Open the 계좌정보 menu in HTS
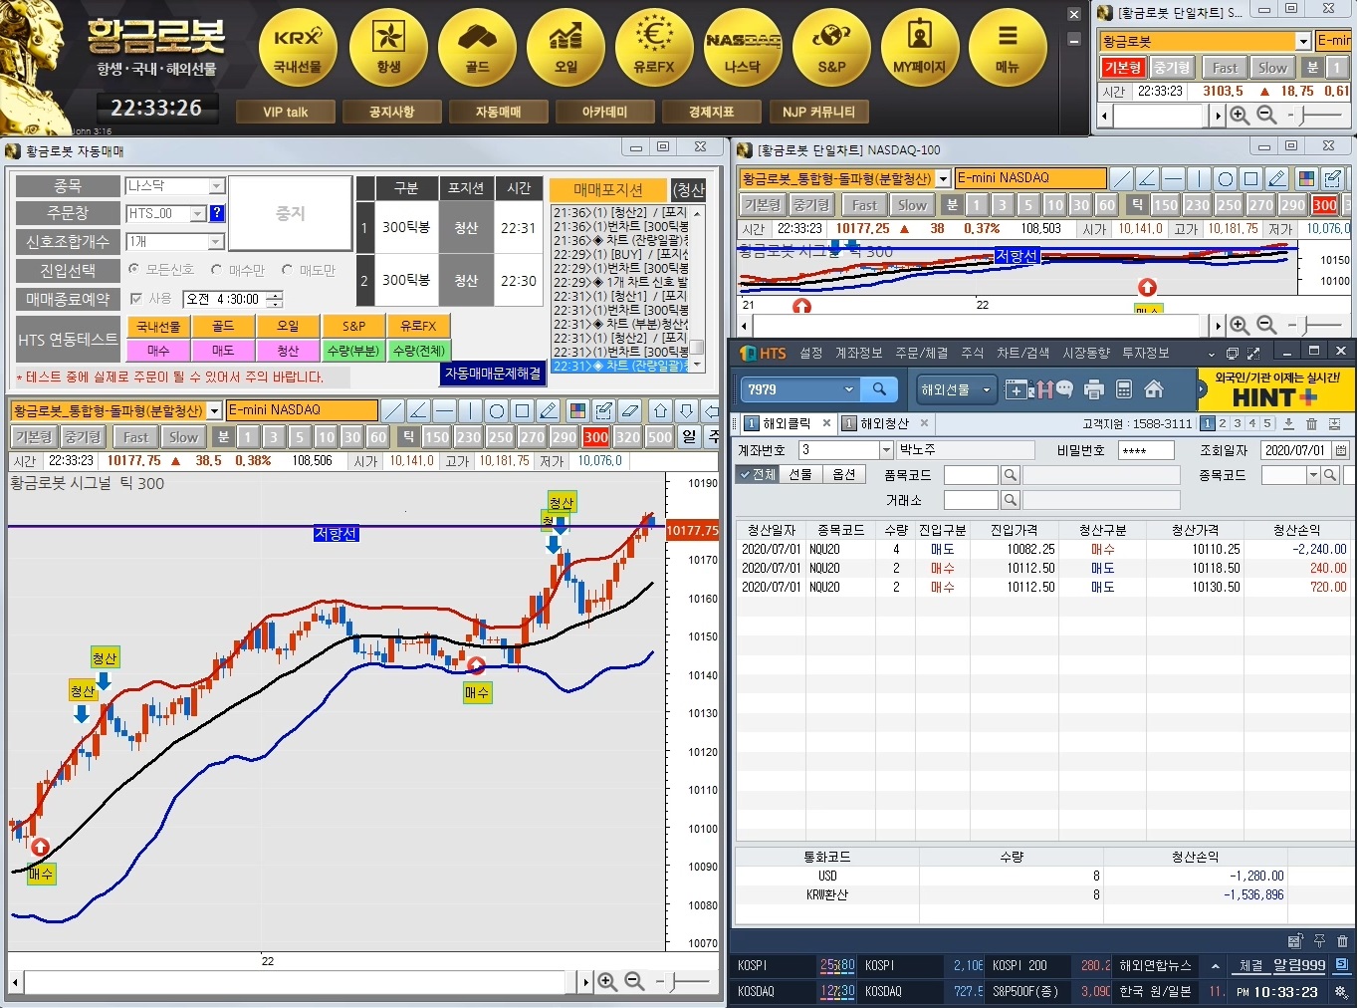The width and height of the screenshot is (1358, 1008). [858, 353]
